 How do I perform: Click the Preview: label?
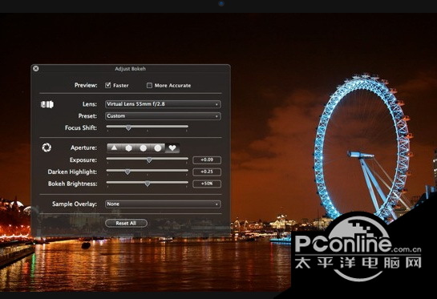86,85
